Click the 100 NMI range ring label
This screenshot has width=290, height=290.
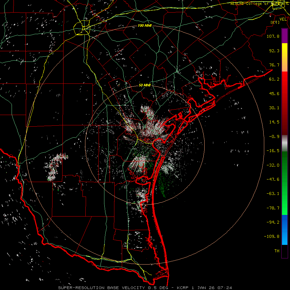coord(145,25)
